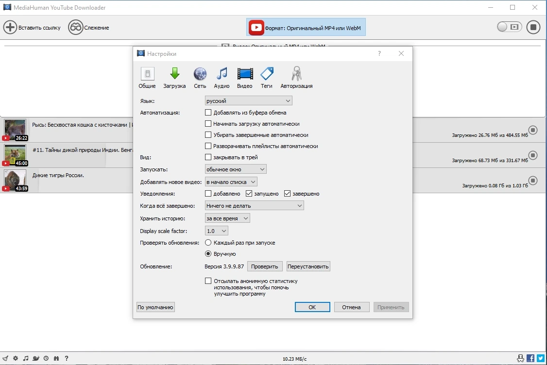Viewport: 547px width, 365px height.
Task: Stop the Дикие тигры России download
Action: (533, 180)
